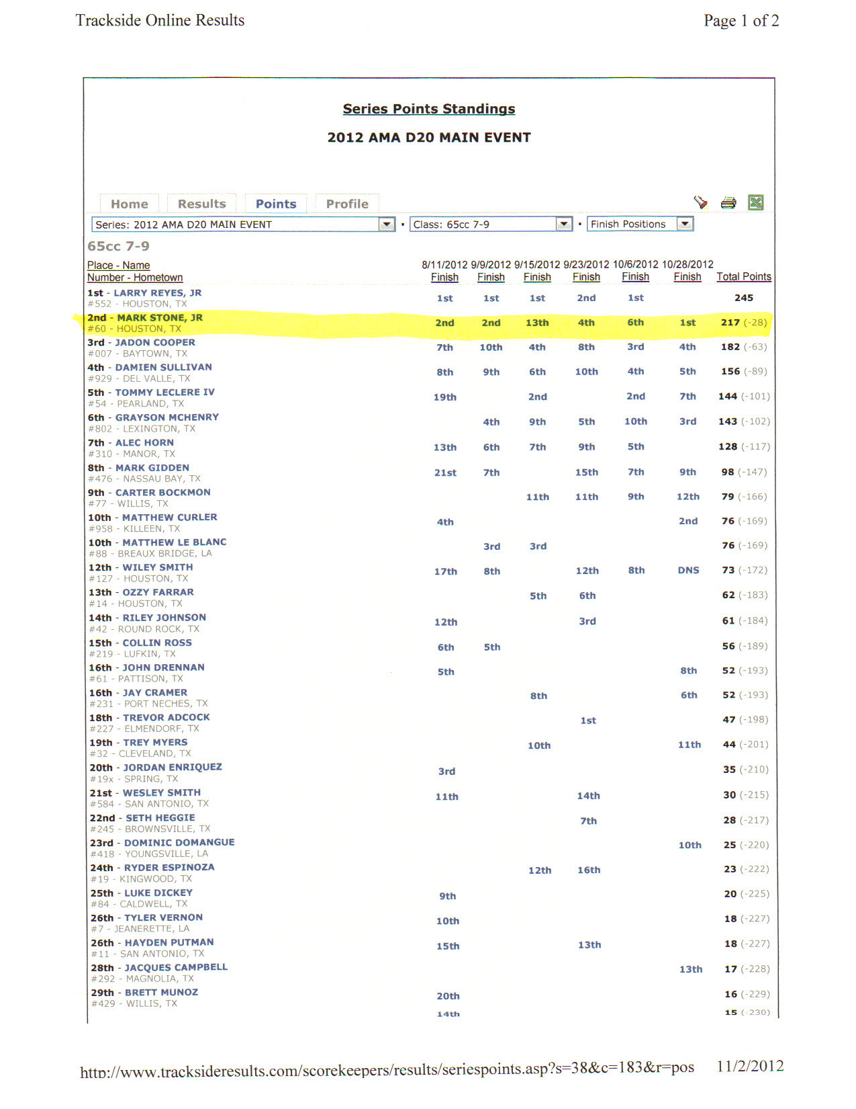The height and width of the screenshot is (1109, 856).
Task: Click Number - Hometown header link
Action: click(x=135, y=278)
